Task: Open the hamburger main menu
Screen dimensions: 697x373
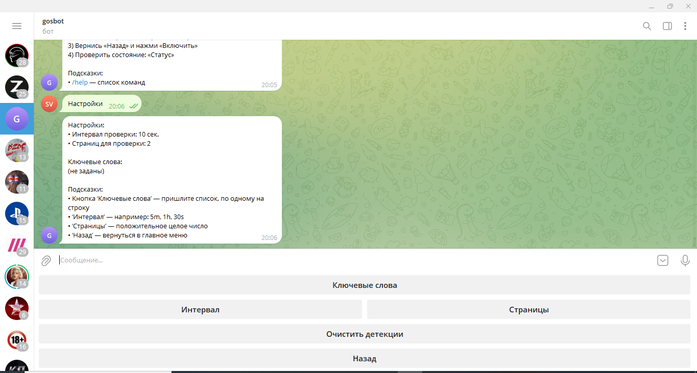Action: tap(17, 26)
